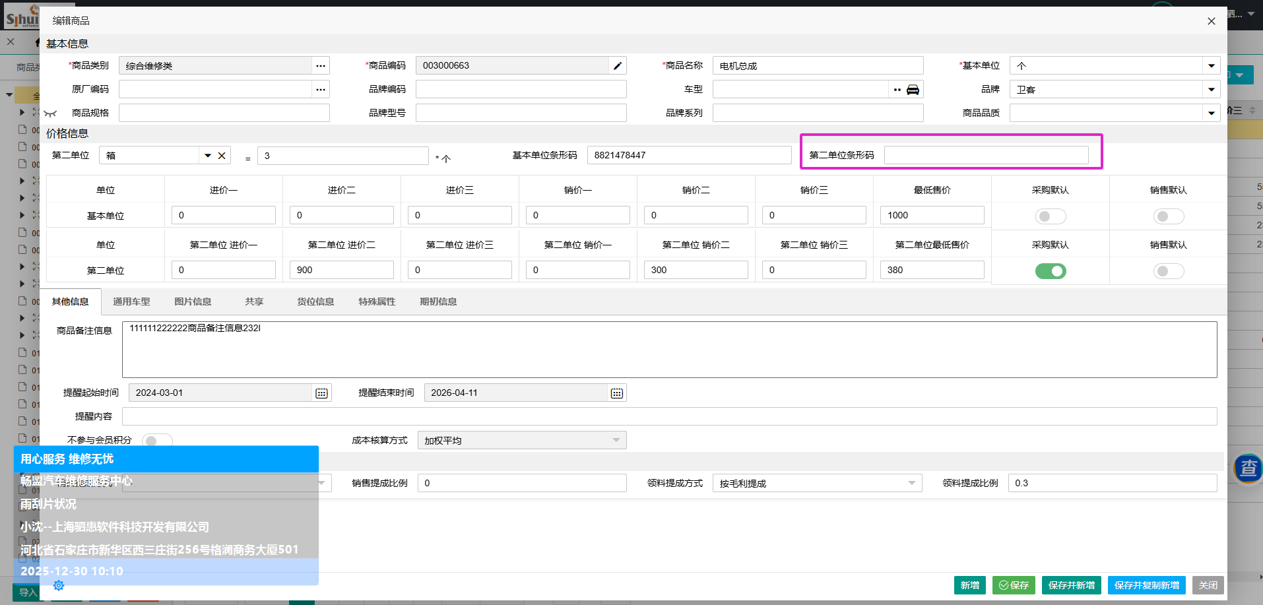This screenshot has height=605, width=1263.
Task: Click the 保存并复制新增 button
Action: [1146, 585]
